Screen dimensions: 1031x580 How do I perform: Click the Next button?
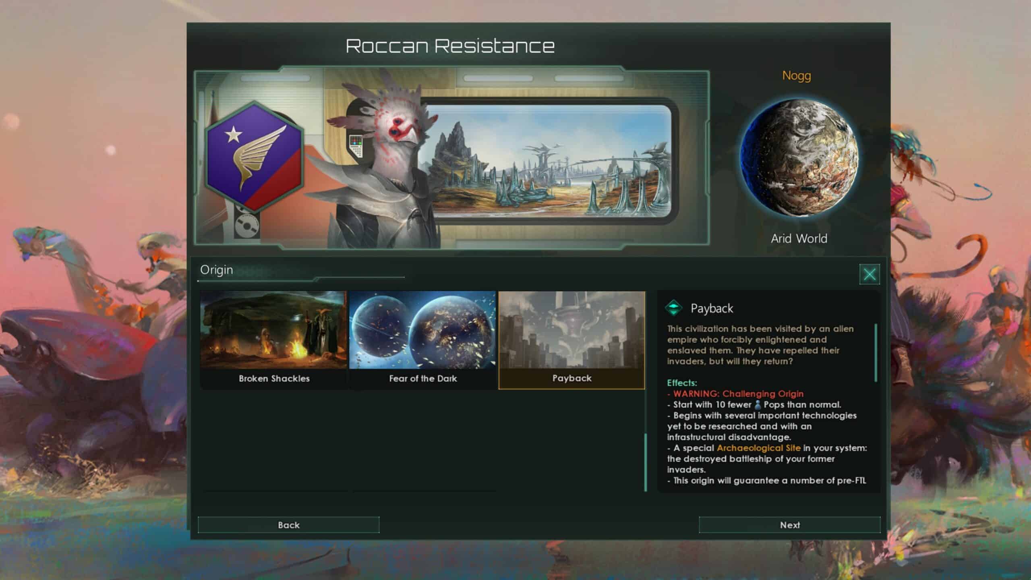[x=789, y=525]
